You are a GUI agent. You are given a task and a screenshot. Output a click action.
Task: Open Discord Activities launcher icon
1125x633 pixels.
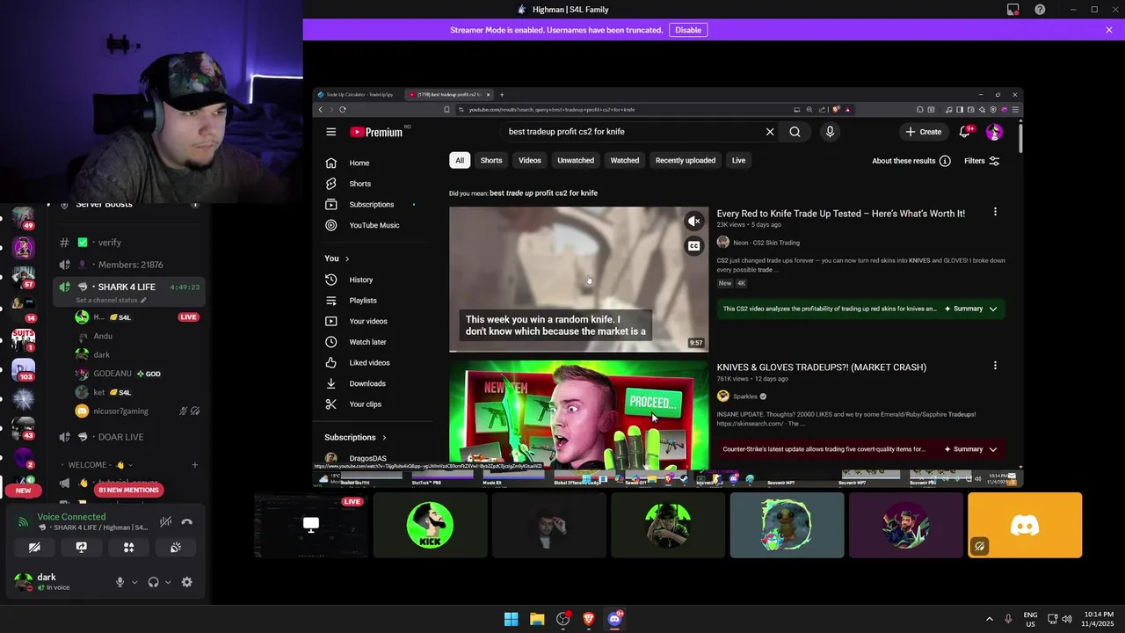point(128,547)
